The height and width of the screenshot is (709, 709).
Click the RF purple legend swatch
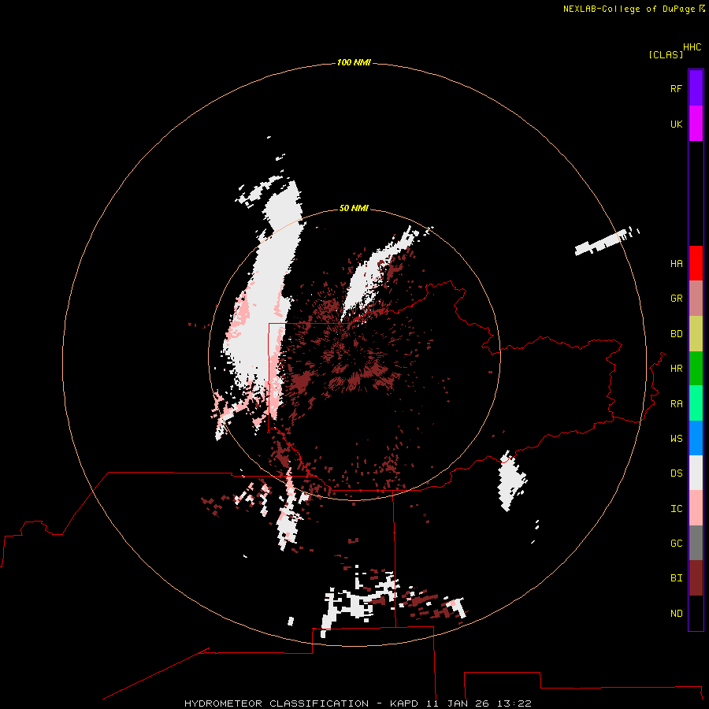click(x=696, y=88)
